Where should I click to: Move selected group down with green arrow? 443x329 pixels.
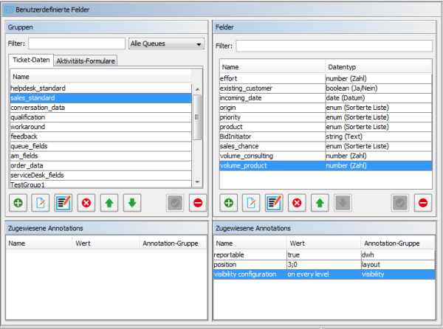coord(131,202)
